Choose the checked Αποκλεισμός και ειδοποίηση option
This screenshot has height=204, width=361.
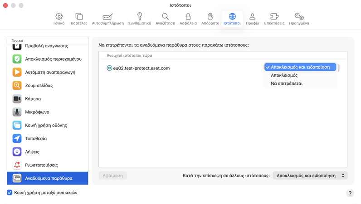(x=300, y=67)
